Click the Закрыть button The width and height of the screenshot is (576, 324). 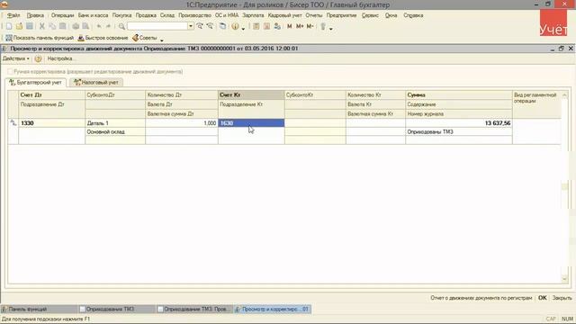coord(562,298)
